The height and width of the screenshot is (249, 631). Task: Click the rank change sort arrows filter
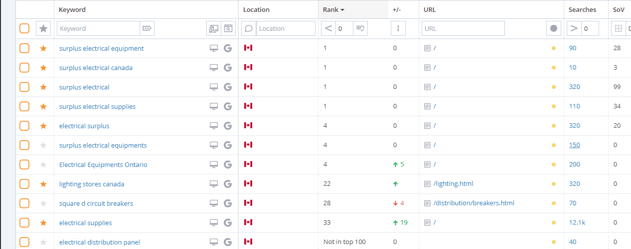point(398,28)
